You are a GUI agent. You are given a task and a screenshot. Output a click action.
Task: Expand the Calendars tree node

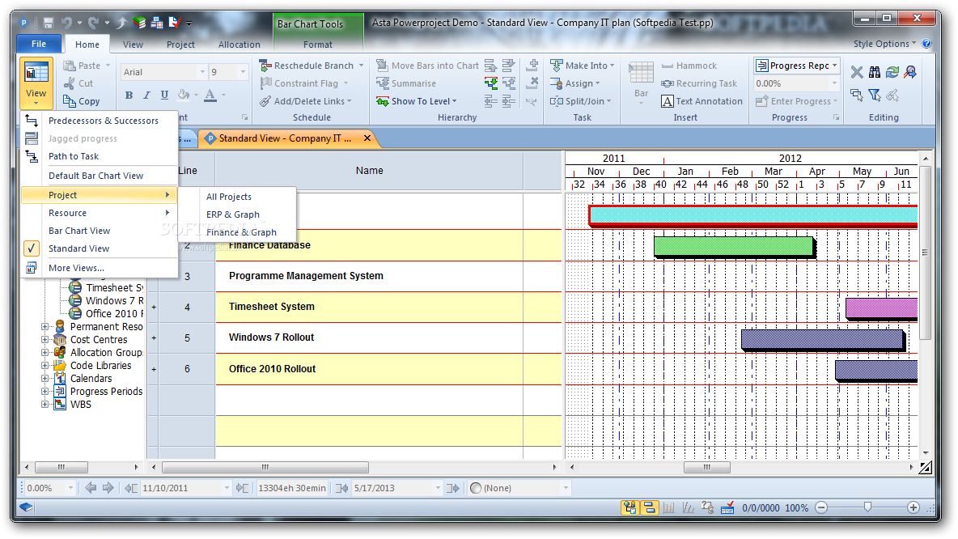pyautogui.click(x=45, y=378)
